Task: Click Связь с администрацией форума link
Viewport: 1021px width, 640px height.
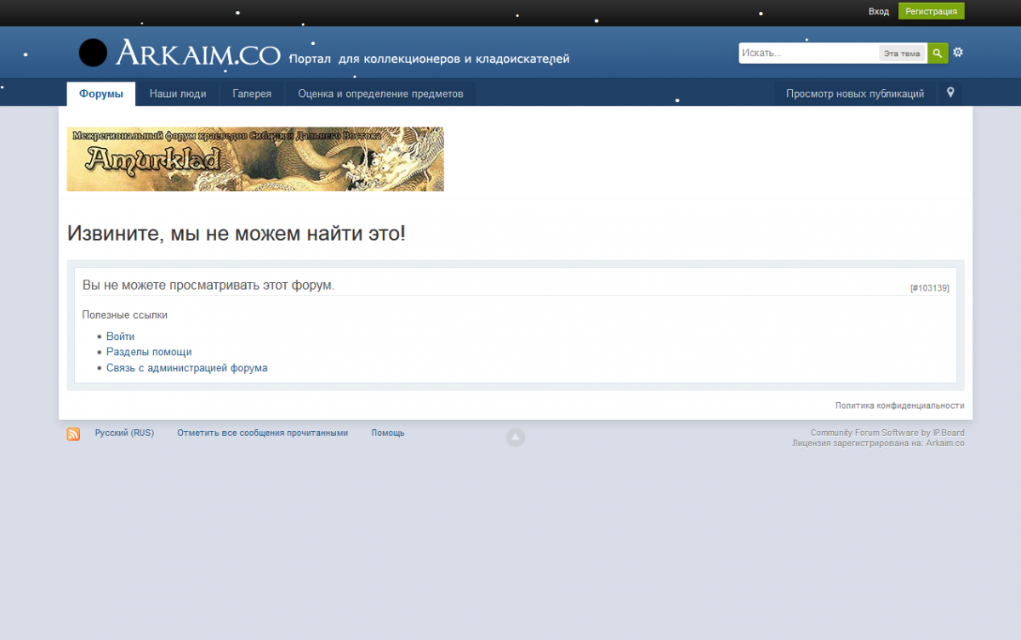Action: point(187,368)
